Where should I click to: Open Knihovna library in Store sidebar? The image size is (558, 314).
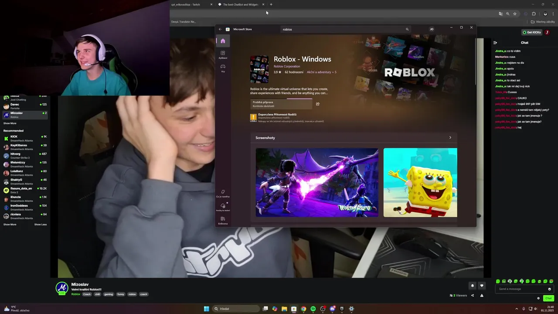(223, 220)
